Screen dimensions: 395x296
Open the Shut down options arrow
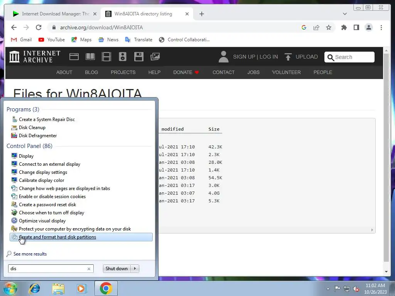pos(135,269)
